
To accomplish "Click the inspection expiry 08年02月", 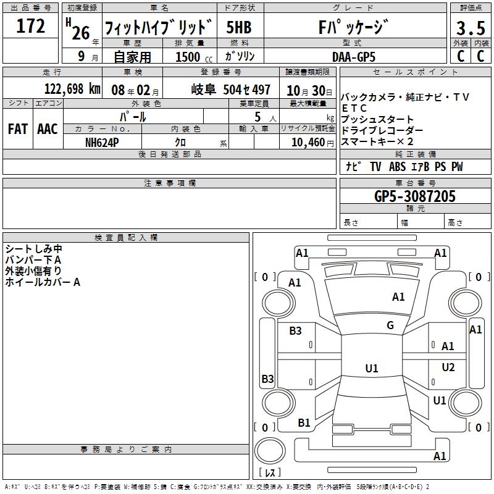I will (135, 90).
